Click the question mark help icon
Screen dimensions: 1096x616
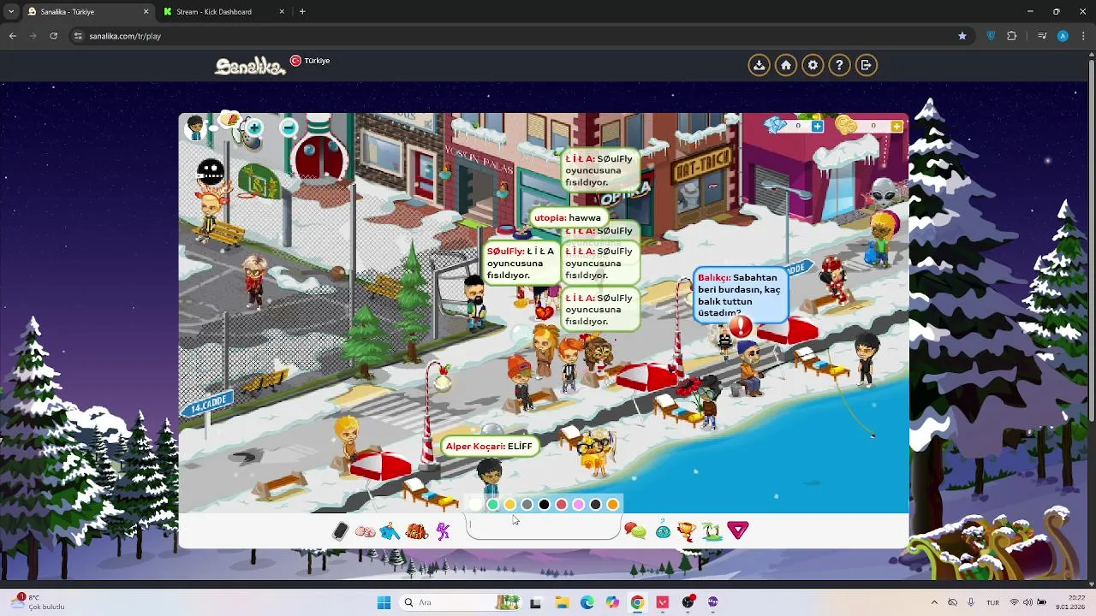coord(839,65)
